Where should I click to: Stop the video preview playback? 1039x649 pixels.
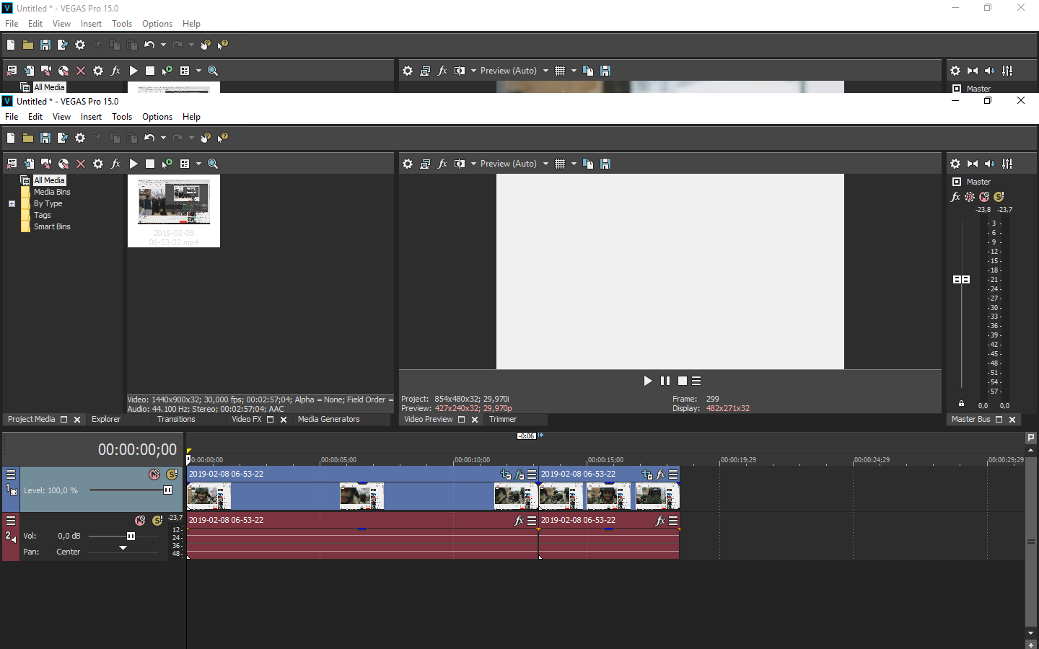click(x=682, y=381)
